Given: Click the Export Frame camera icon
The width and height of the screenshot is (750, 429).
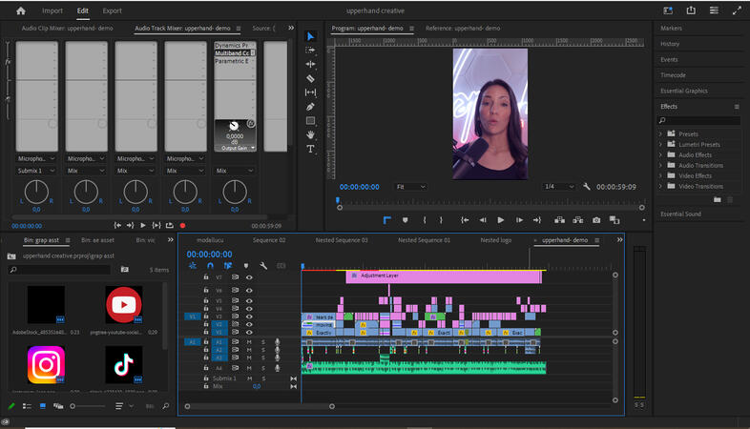Looking at the screenshot, I should (596, 220).
